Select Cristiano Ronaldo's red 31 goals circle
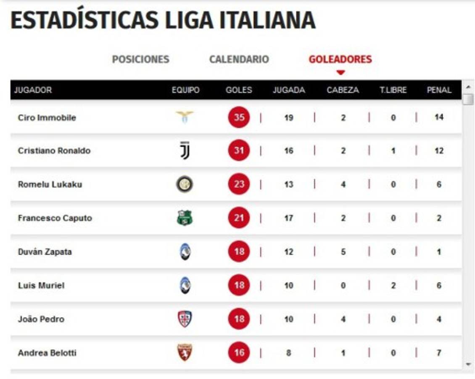This screenshot has width=475, height=379. coord(238,150)
